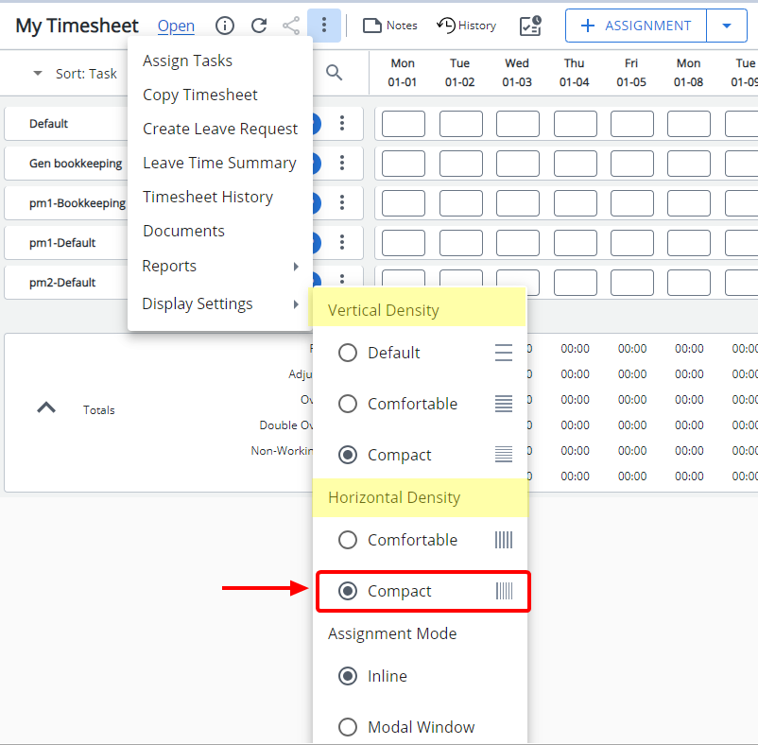Viewport: 758px width, 745px height.
Task: Expand the Assignment button dropdown arrow
Action: [x=727, y=26]
